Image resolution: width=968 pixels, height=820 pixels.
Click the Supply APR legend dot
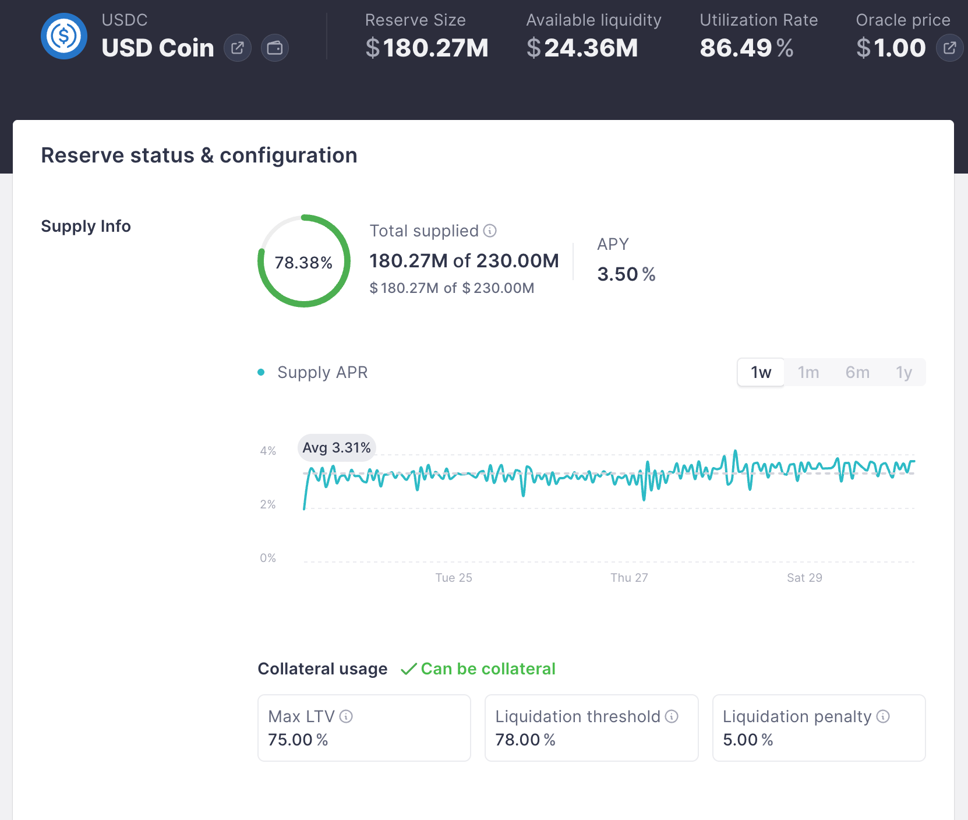[x=261, y=372]
